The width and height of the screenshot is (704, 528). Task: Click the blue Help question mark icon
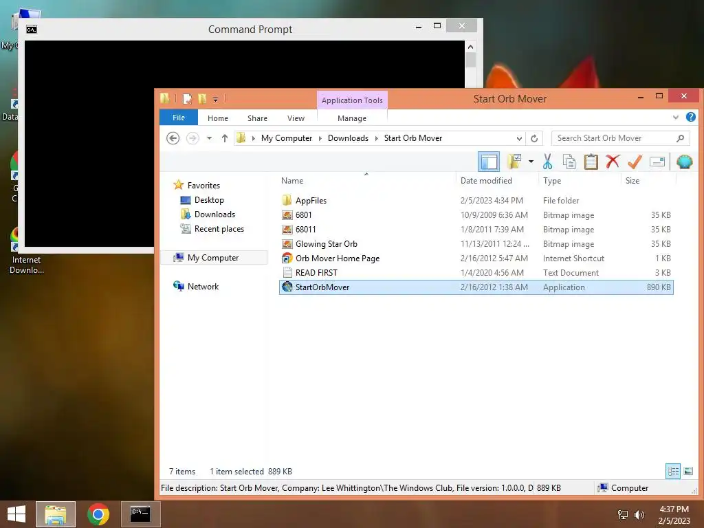(690, 117)
